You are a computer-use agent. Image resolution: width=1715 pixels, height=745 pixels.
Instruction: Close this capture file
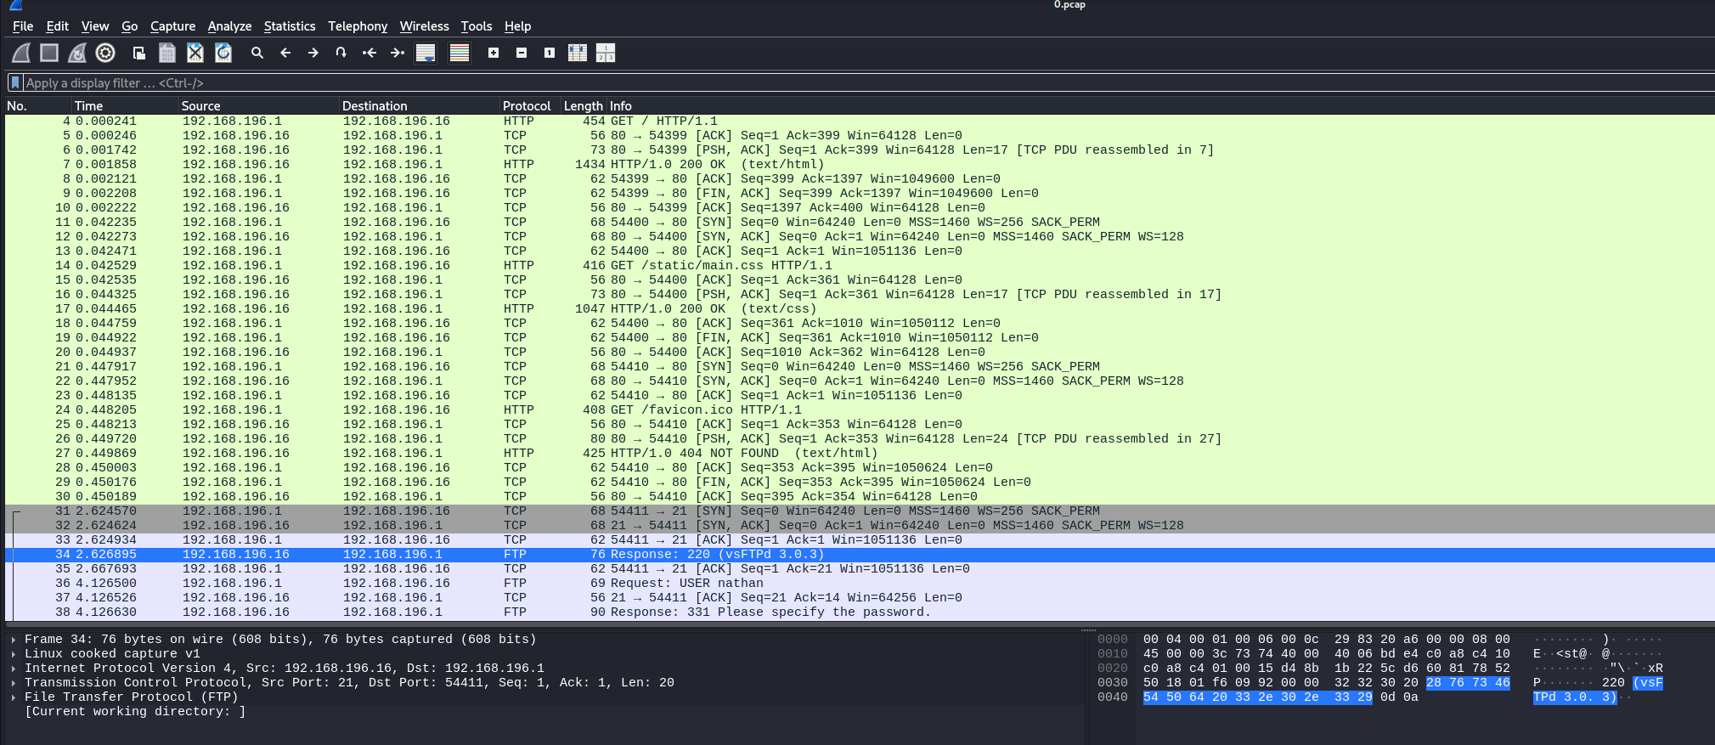tap(195, 53)
